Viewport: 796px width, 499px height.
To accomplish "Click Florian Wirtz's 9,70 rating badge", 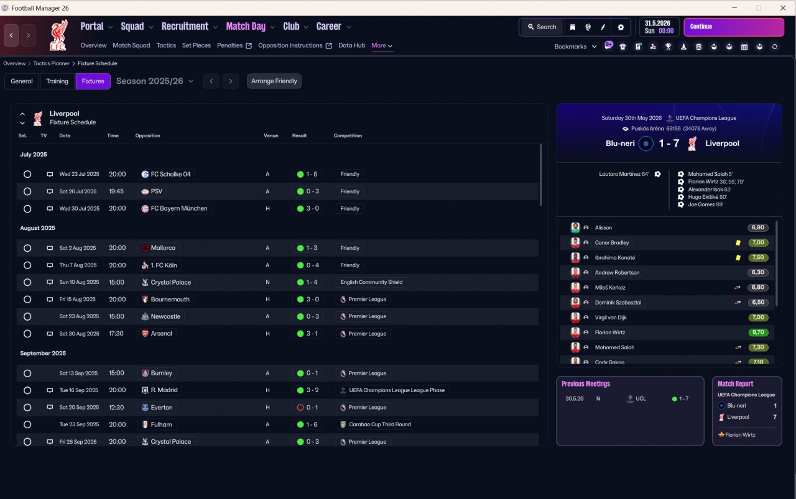I will 758,332.
